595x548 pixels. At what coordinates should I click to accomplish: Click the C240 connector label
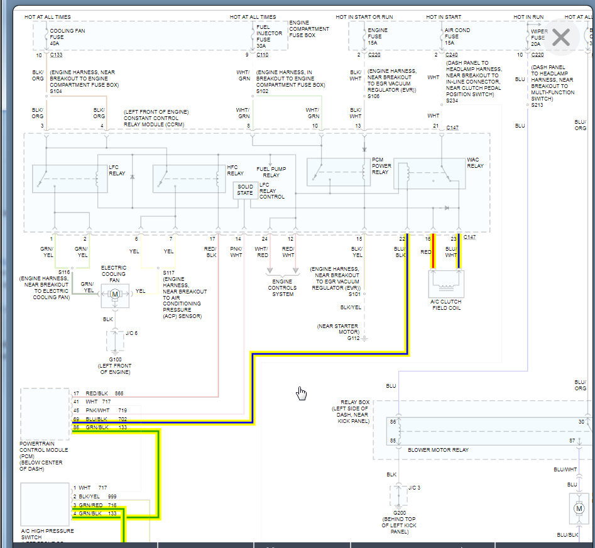[x=452, y=55]
